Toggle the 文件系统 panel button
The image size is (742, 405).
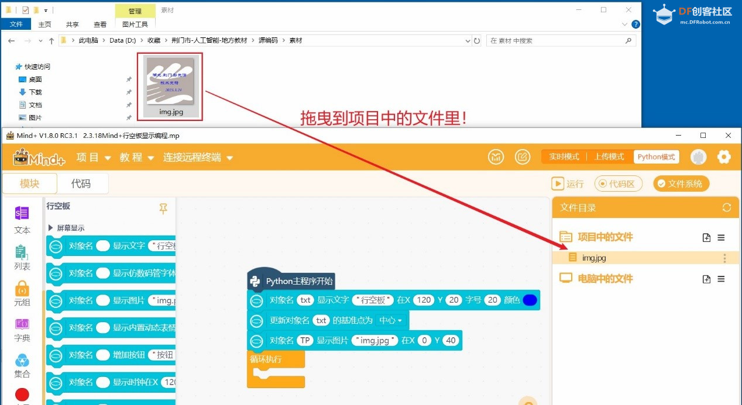coord(681,184)
